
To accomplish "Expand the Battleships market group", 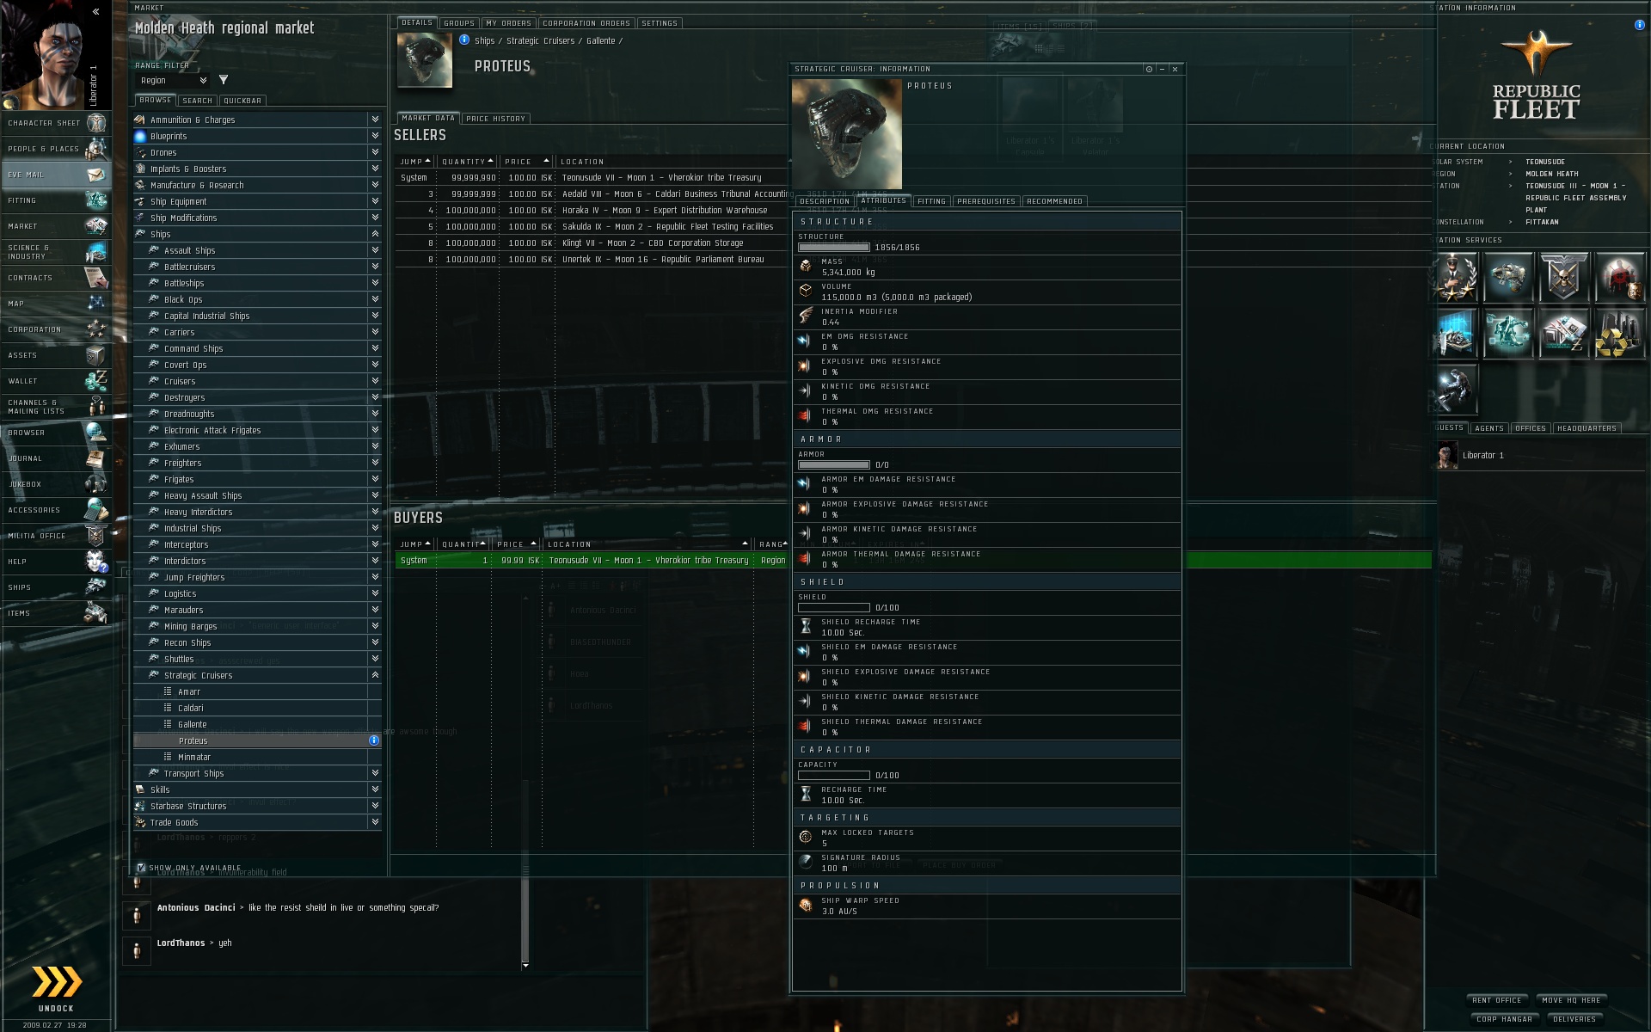I will [375, 283].
